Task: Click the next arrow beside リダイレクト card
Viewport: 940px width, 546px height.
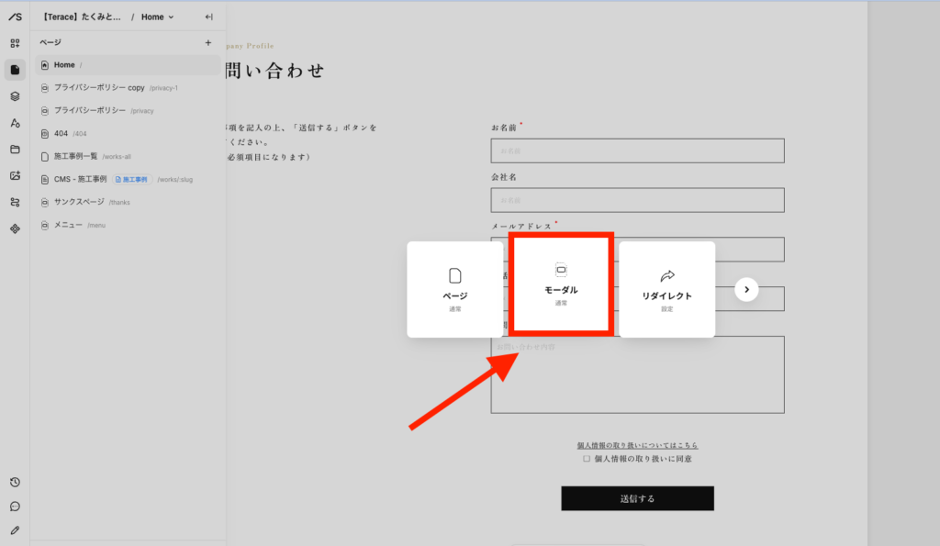Action: (746, 290)
